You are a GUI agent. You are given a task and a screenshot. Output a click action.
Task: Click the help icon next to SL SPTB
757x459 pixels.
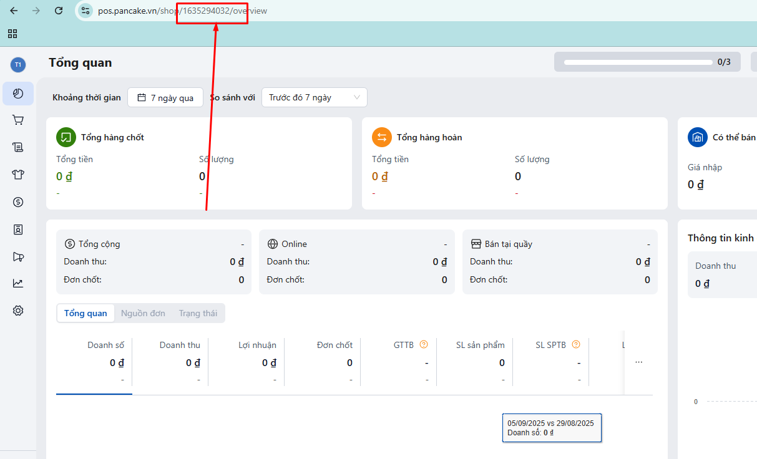[576, 344]
